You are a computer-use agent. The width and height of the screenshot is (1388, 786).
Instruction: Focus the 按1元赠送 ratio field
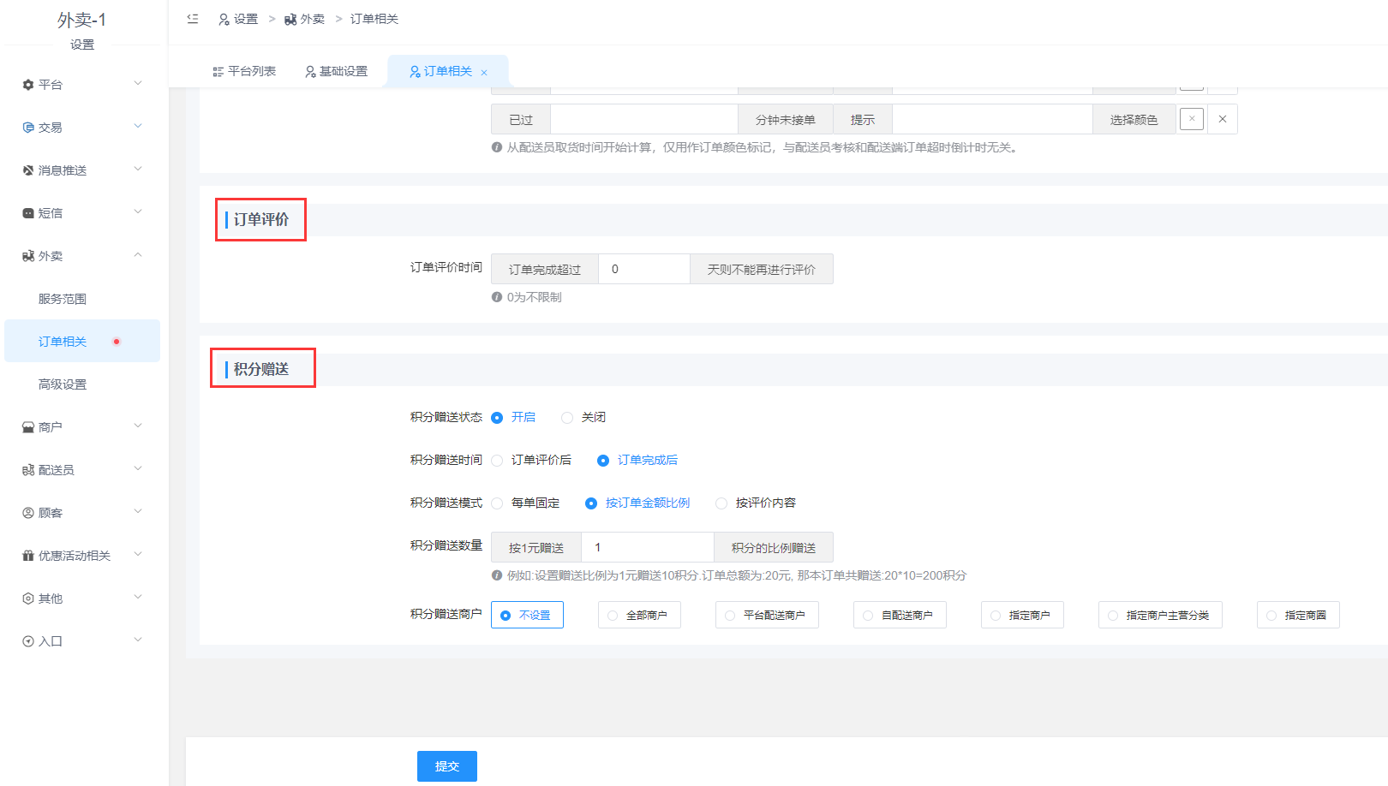(x=648, y=547)
